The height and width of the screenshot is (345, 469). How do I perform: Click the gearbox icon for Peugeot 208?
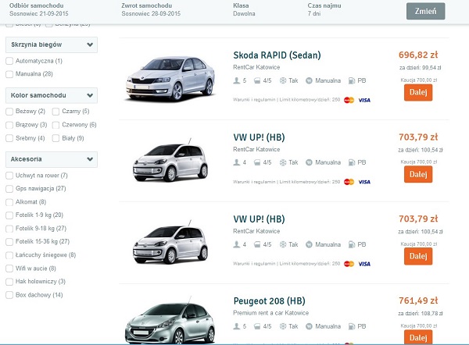[x=309, y=326]
